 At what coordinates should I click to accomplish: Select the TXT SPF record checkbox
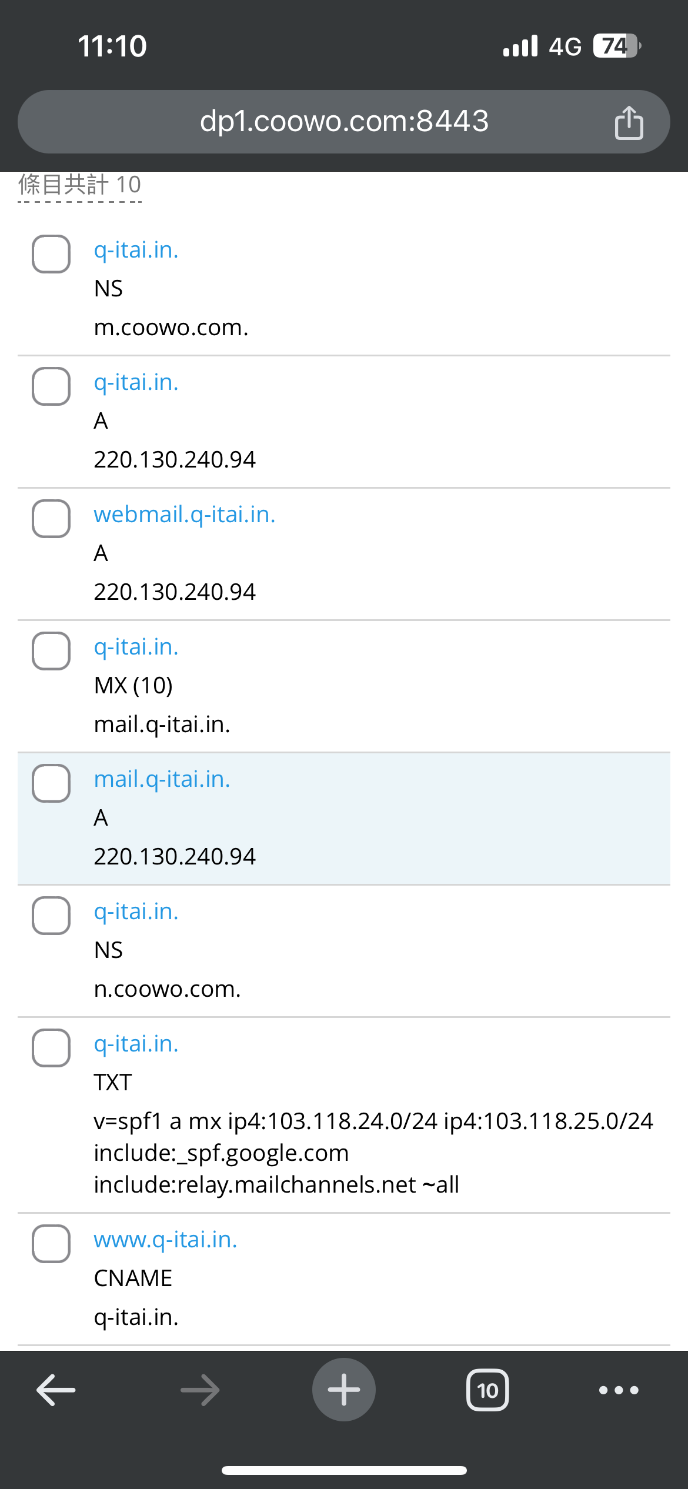[x=51, y=1048]
